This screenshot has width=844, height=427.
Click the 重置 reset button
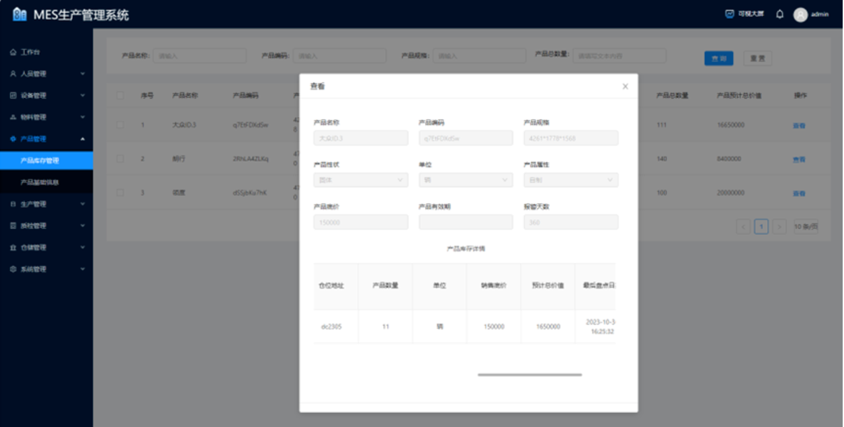coord(757,59)
